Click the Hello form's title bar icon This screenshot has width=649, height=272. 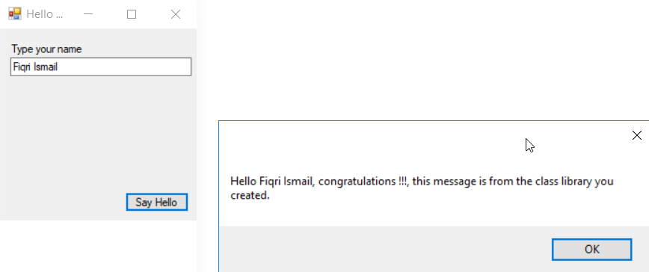(14, 14)
